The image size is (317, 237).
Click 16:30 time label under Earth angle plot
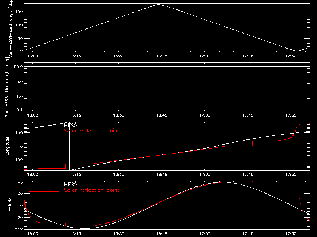[x=118, y=56]
